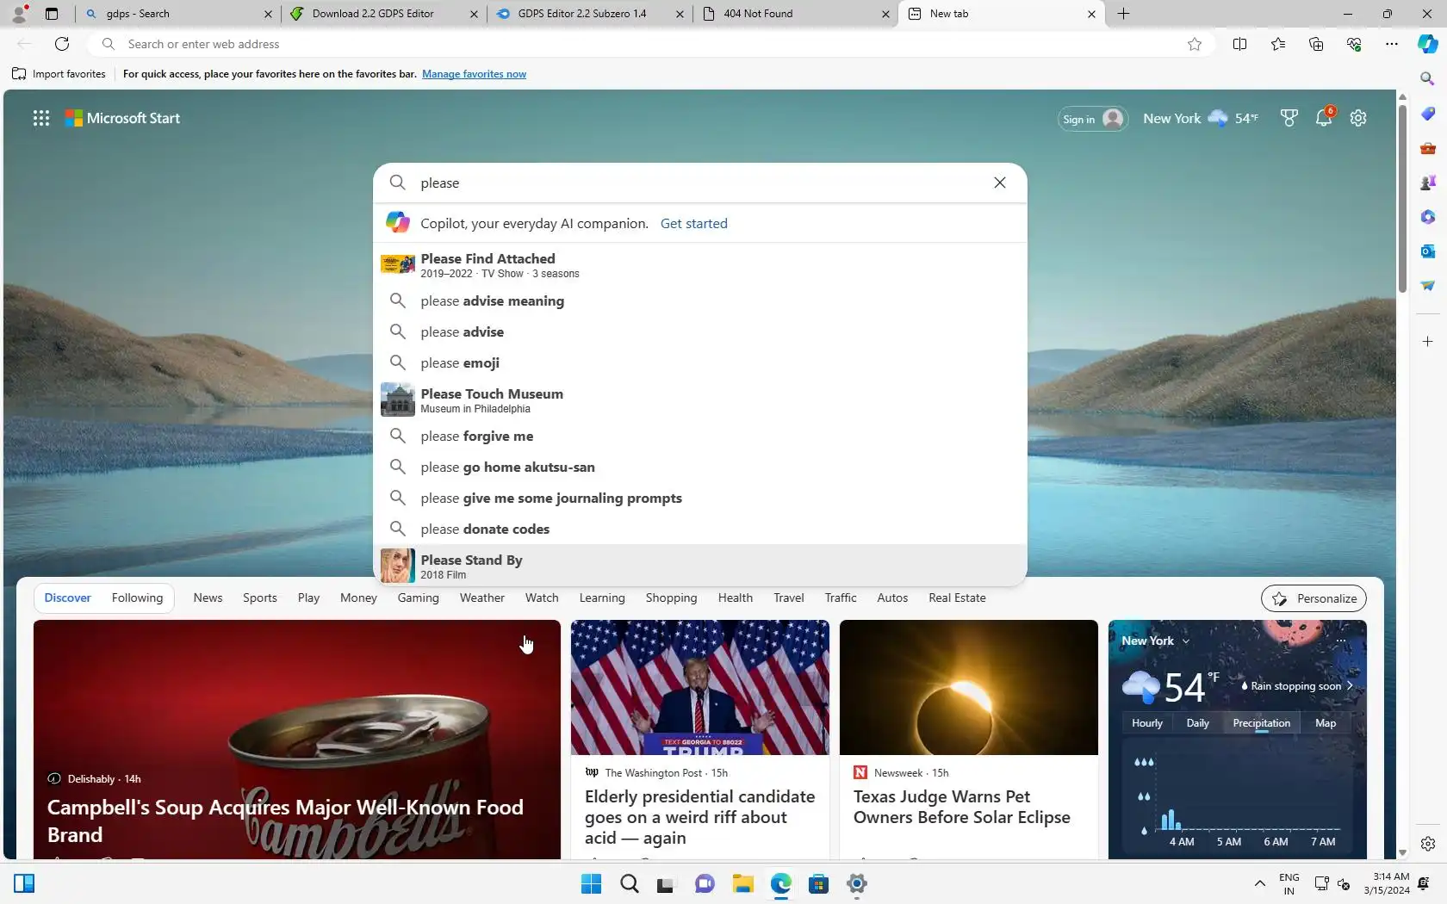Viewport: 1447px width, 904px height.
Task: Open Settings and more menu
Action: (x=1391, y=44)
